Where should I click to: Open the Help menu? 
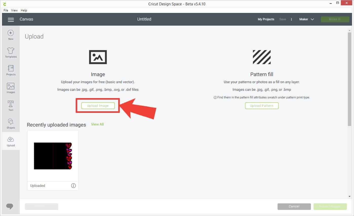point(24,10)
